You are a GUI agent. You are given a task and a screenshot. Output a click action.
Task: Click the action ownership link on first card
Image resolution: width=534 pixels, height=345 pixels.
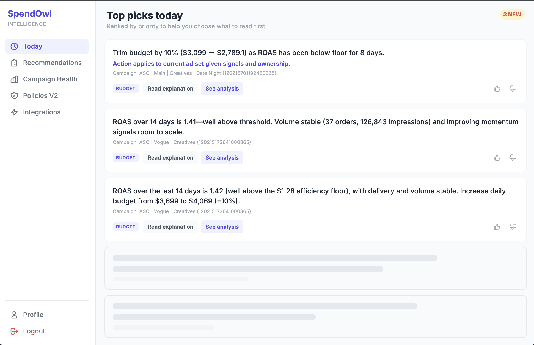click(201, 64)
